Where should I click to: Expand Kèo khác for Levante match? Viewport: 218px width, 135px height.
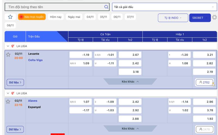click(x=130, y=82)
